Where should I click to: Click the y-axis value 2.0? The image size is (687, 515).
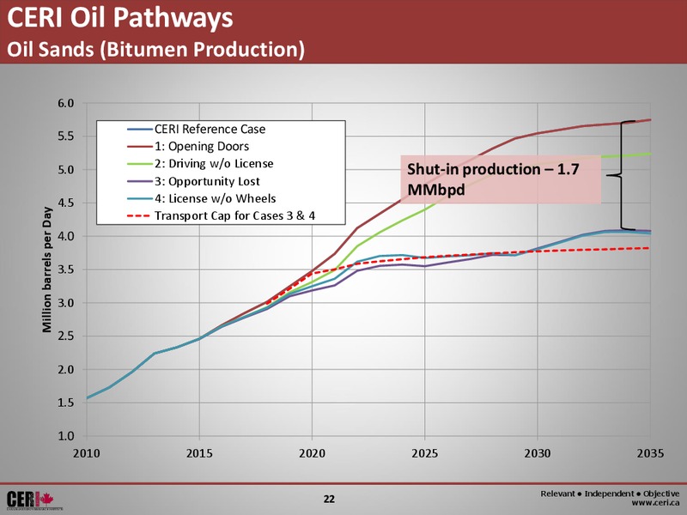point(66,370)
